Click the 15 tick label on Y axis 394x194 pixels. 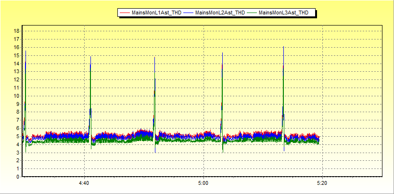click(x=16, y=55)
